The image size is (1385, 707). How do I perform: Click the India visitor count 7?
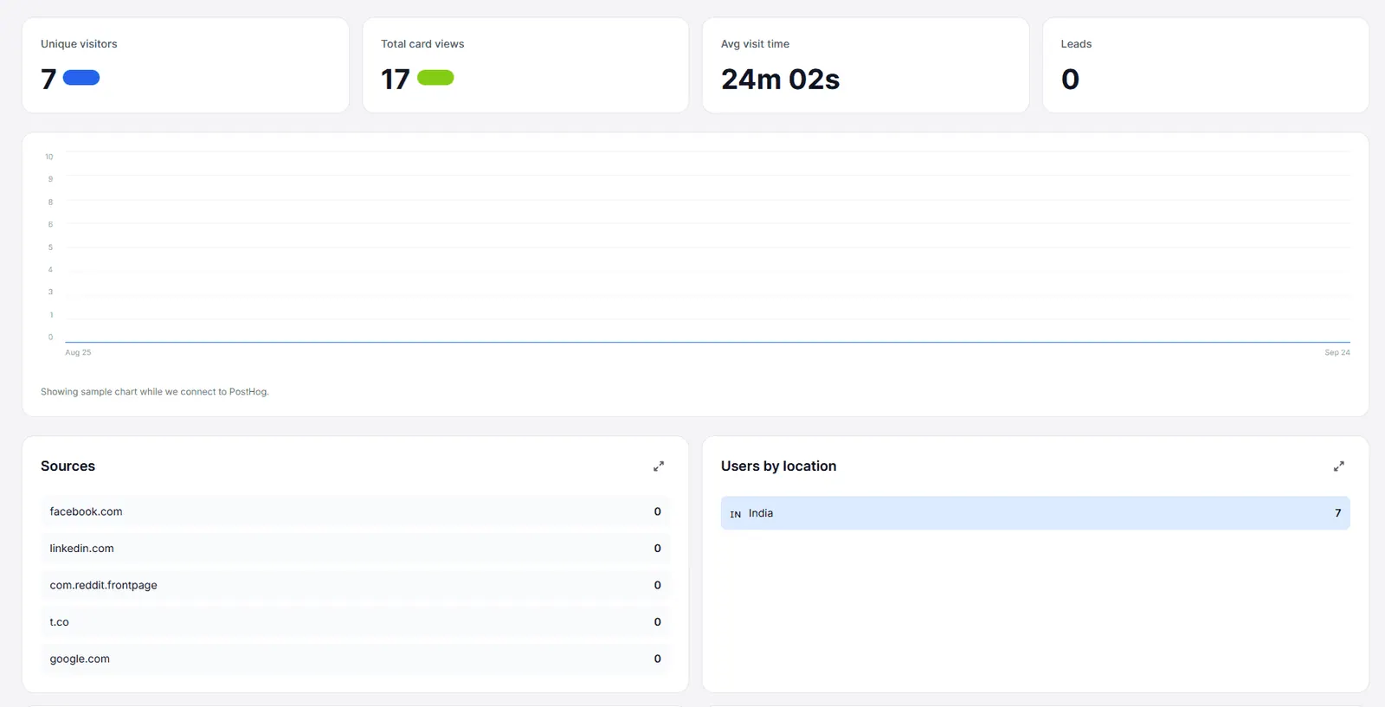pos(1338,513)
